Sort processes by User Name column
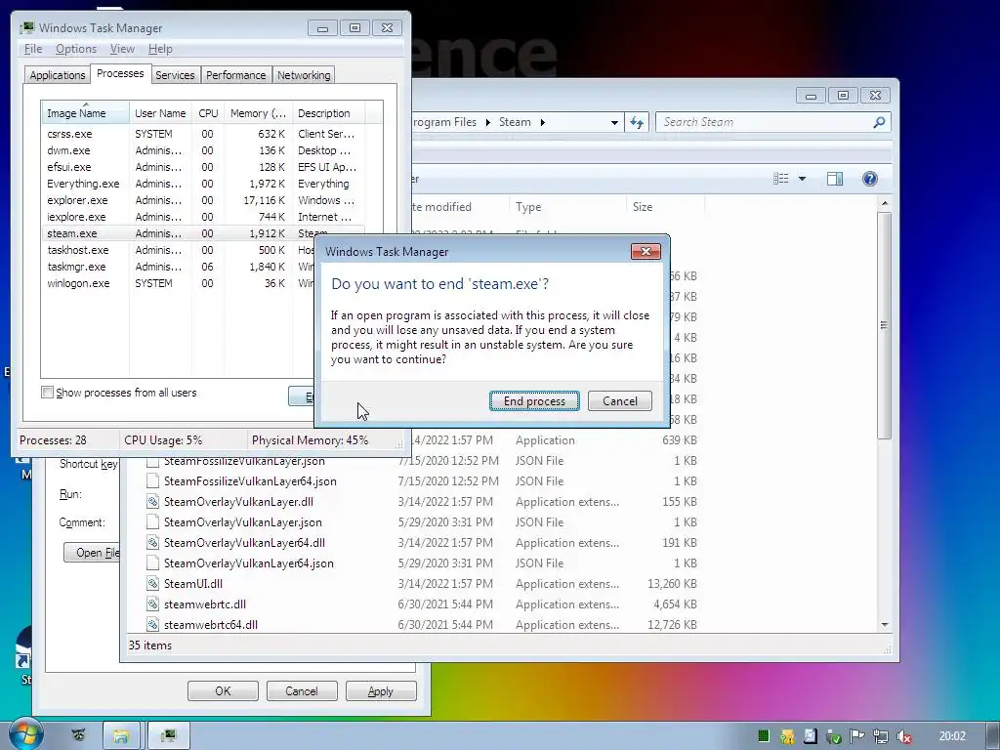 click(160, 113)
